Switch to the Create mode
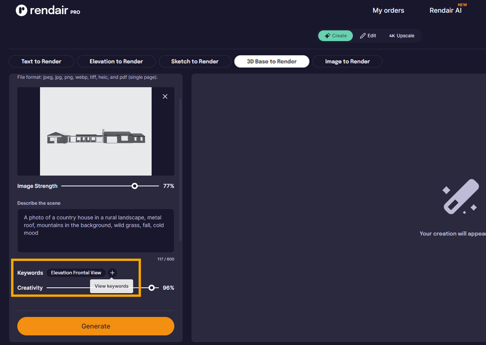 pyautogui.click(x=335, y=35)
